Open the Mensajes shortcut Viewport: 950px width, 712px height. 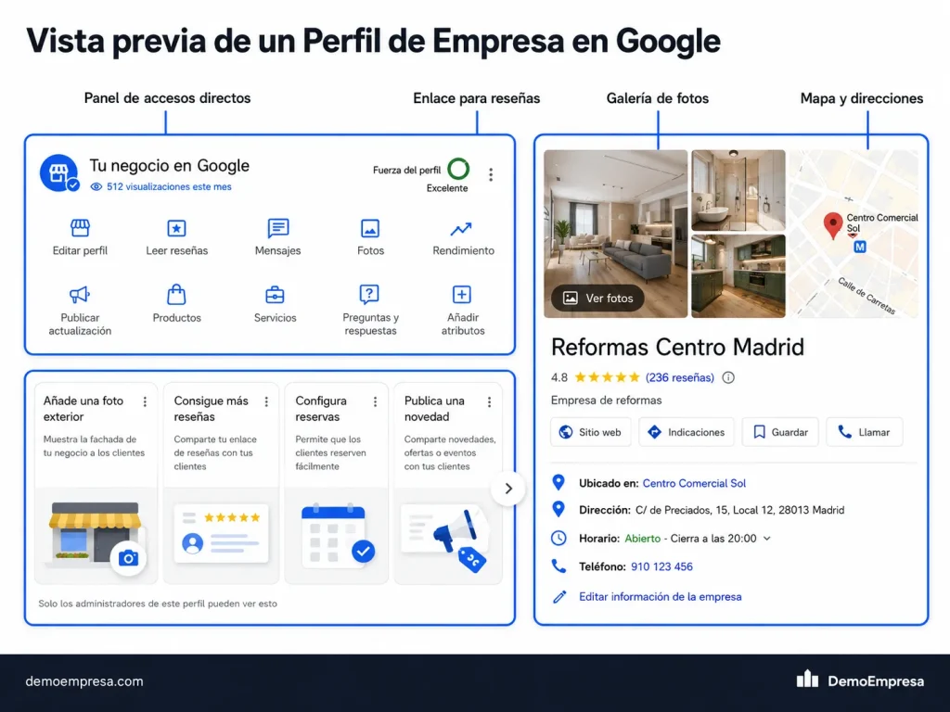click(x=277, y=237)
